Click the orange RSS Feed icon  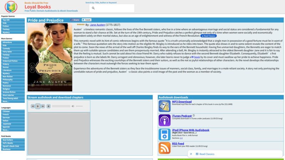pos(165,148)
